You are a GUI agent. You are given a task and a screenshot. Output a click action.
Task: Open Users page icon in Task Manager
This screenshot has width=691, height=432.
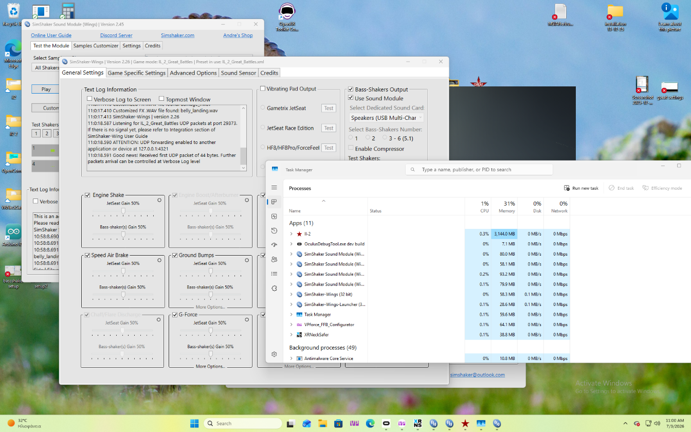274,260
